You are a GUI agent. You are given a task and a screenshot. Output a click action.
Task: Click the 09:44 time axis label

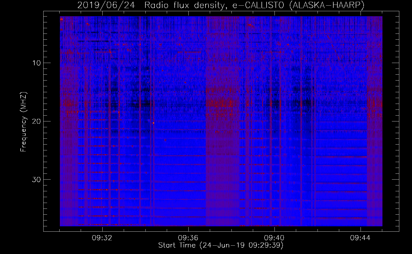coord(360,238)
